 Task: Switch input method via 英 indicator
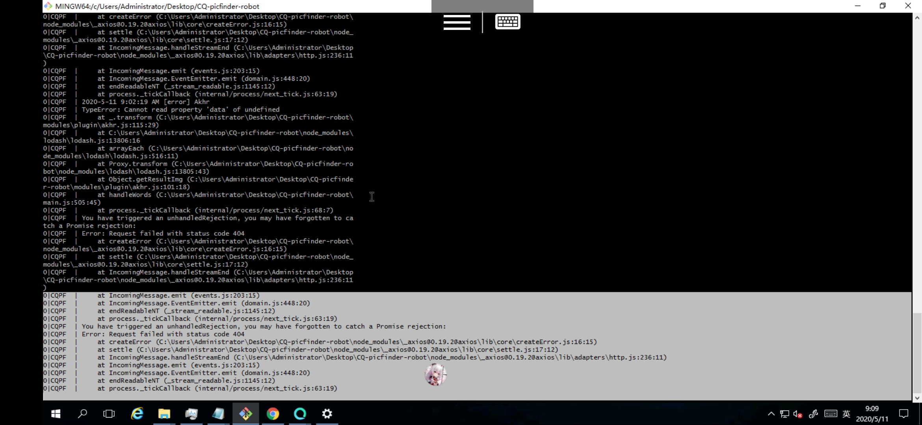pyautogui.click(x=846, y=414)
